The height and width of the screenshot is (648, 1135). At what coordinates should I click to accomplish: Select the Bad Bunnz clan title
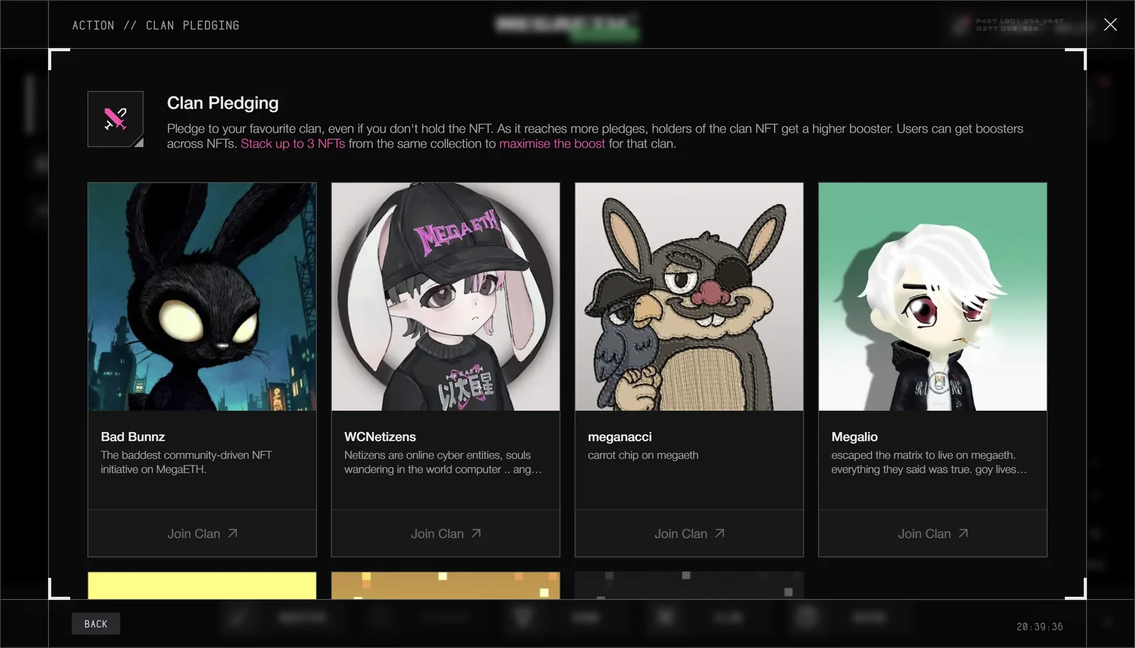133,436
